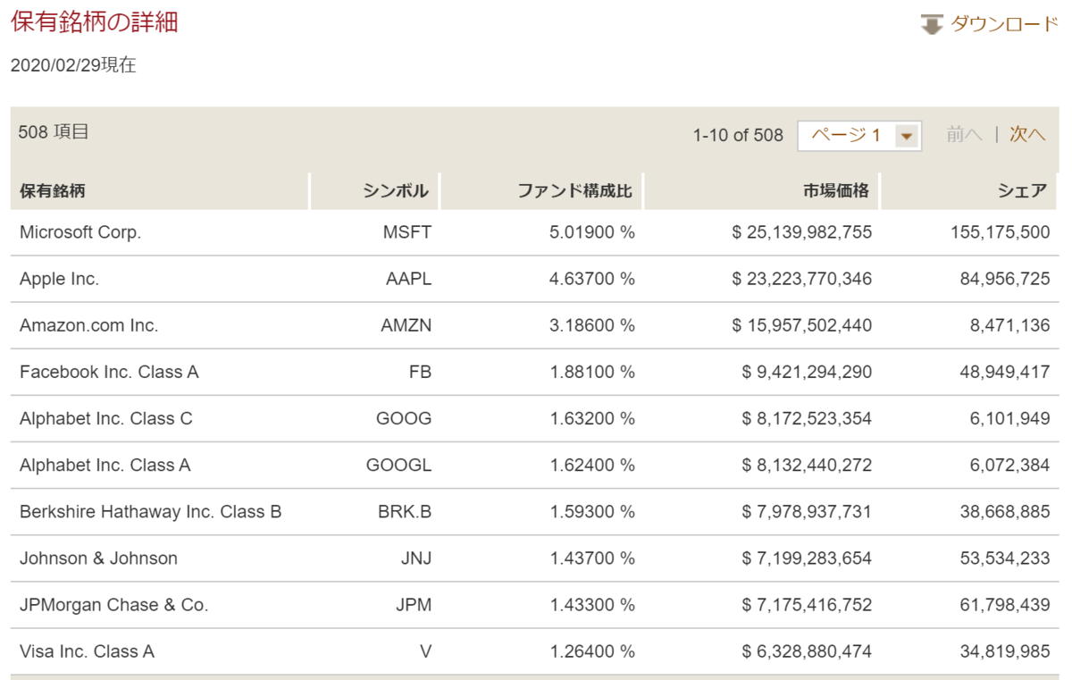The width and height of the screenshot is (1072, 680).
Task: Click the 4.63700 % weight value
Action: coord(592,279)
